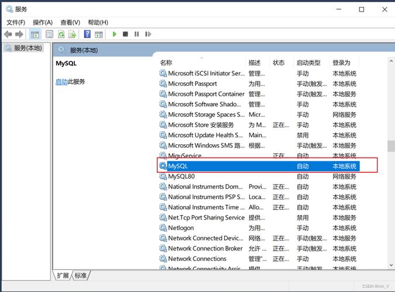This screenshot has width=395, height=292.
Task: Click gear icon of Microsoft Update Health row
Action: [x=163, y=135]
